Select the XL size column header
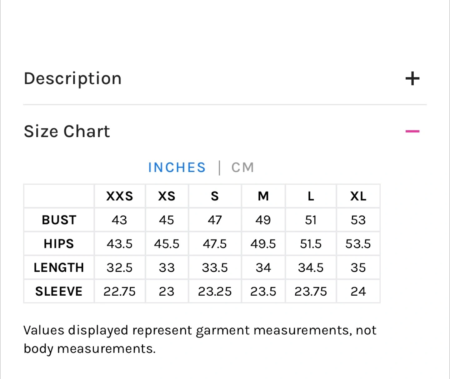The image size is (450, 379). coord(358,196)
